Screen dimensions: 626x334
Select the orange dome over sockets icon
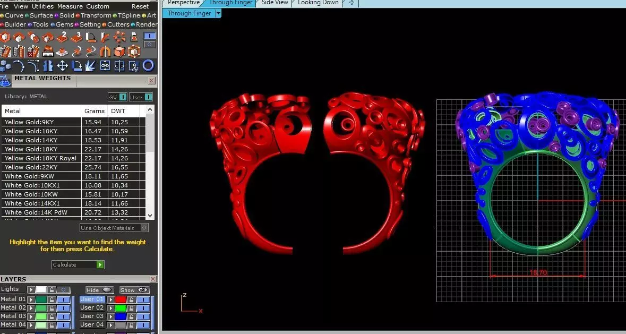coord(48,51)
